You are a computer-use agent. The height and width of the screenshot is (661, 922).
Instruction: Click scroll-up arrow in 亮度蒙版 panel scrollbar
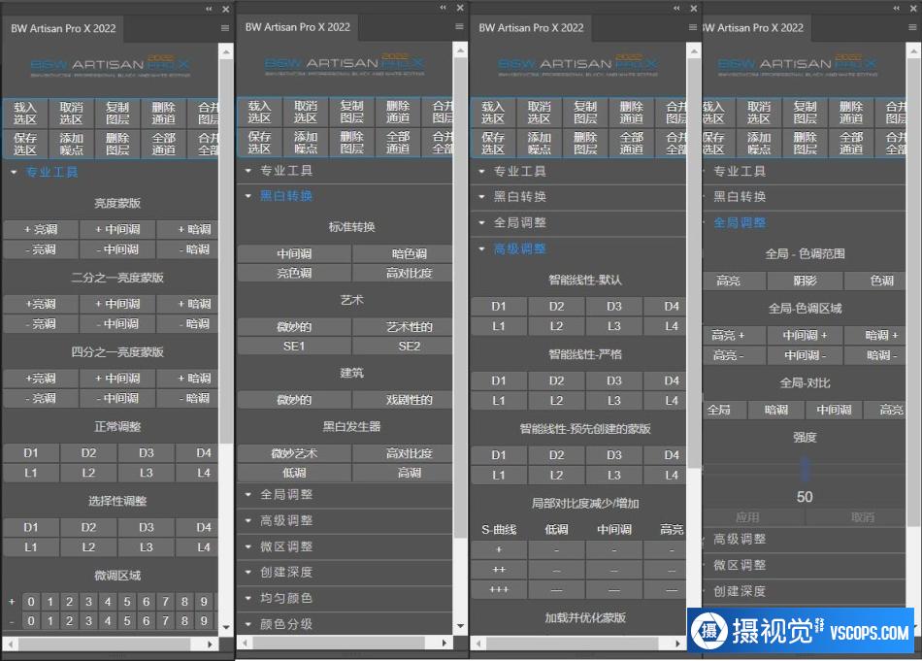[x=226, y=52]
